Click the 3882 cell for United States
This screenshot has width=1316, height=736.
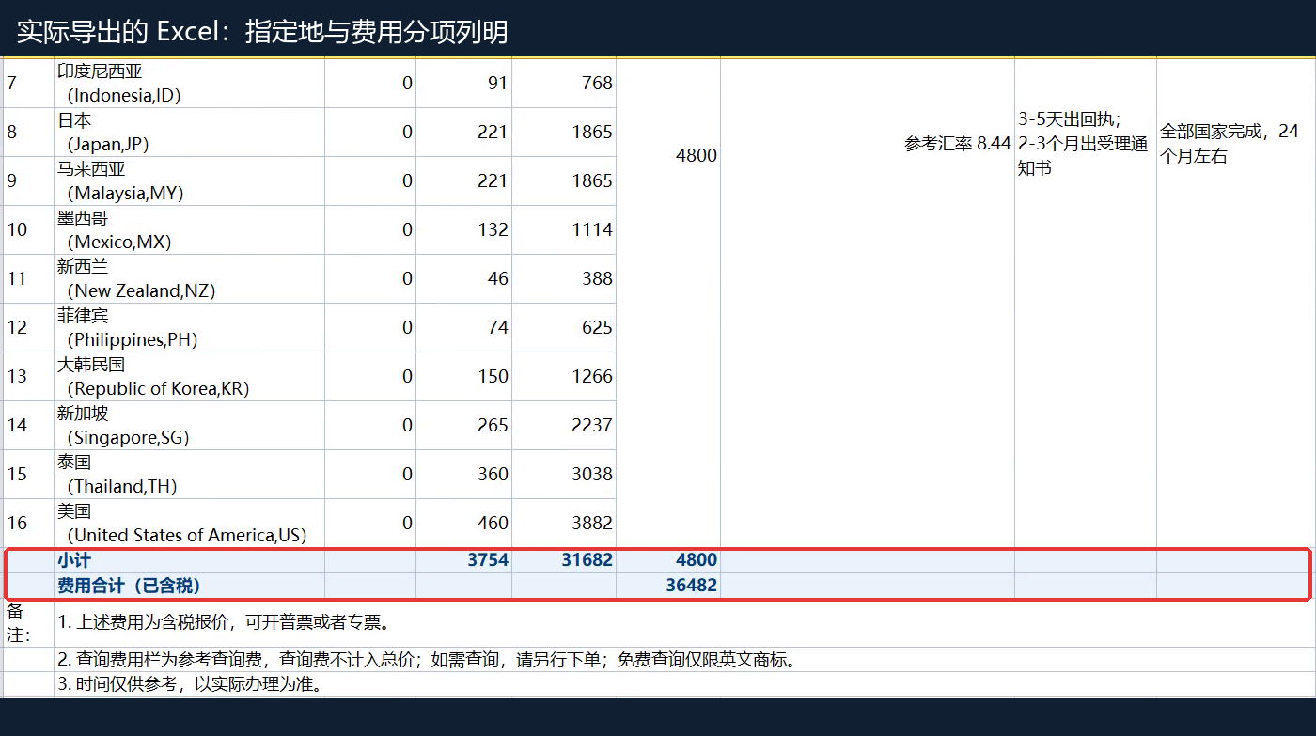click(x=564, y=523)
